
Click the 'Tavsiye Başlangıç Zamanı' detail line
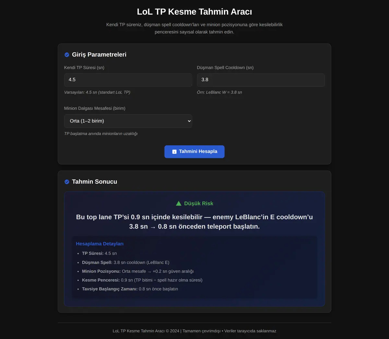click(x=130, y=289)
